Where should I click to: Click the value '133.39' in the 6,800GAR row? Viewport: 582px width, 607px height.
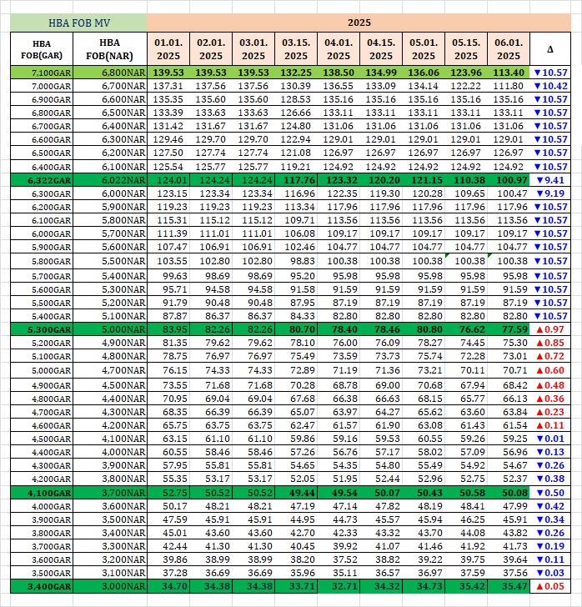[x=168, y=113]
